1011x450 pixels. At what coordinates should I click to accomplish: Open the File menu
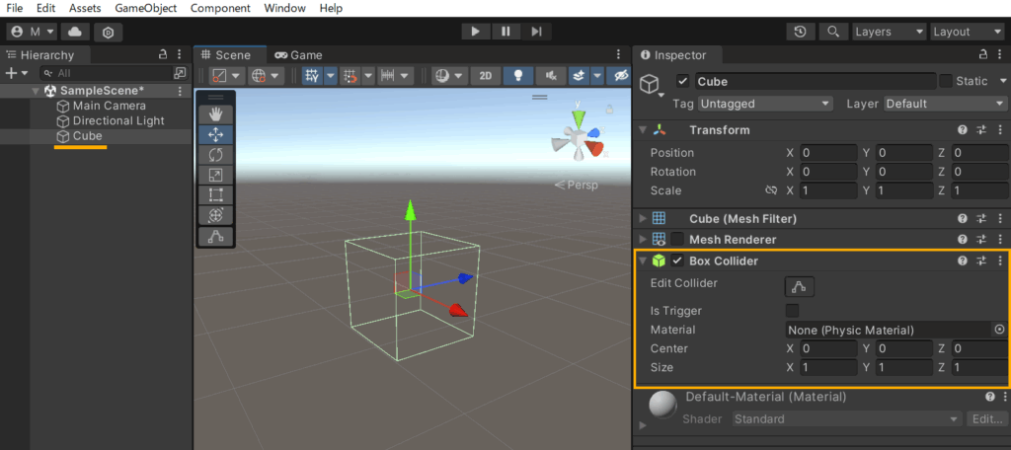(x=15, y=8)
